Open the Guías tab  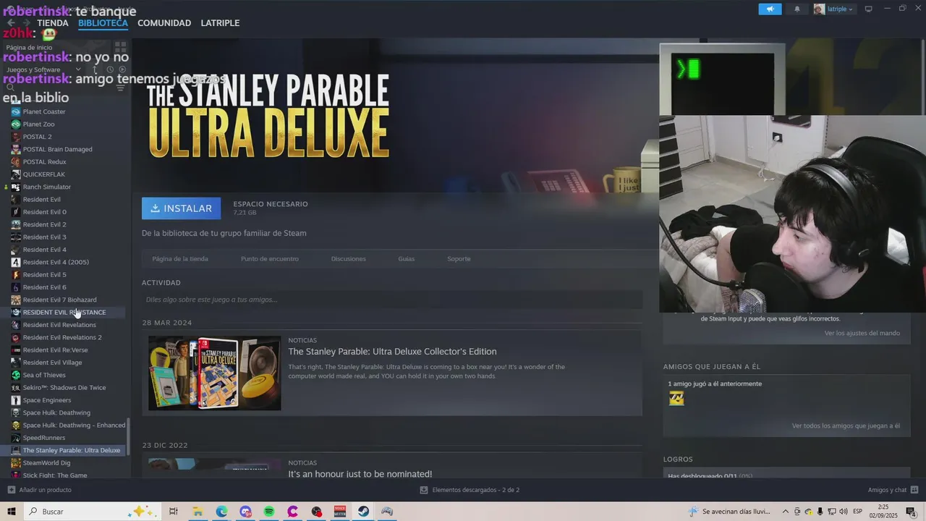click(x=407, y=259)
